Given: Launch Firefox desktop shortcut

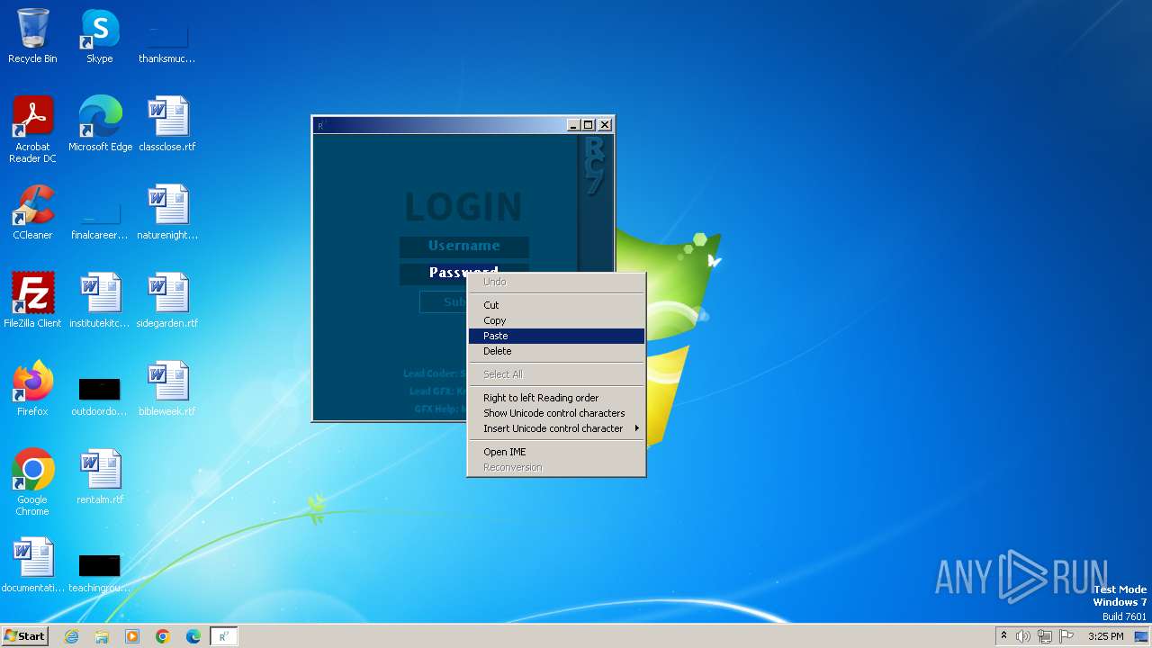Looking at the screenshot, I should click(x=32, y=389).
